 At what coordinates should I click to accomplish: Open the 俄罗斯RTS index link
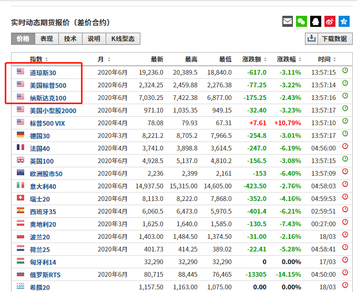pyautogui.click(x=45, y=275)
